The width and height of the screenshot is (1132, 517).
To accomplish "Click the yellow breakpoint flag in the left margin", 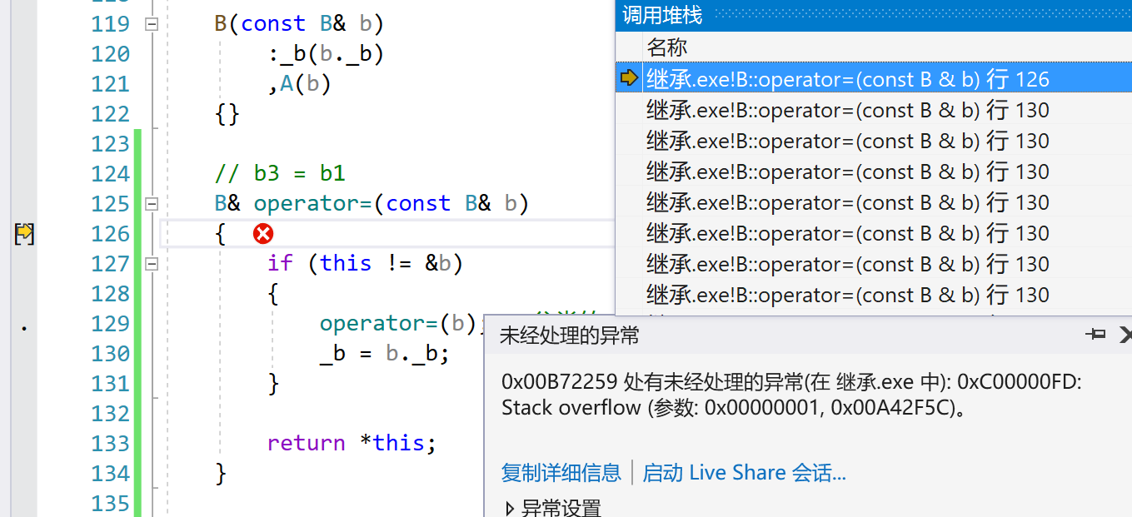I will [24, 234].
